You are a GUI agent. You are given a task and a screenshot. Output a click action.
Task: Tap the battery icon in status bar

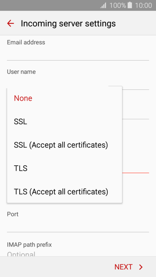[130, 5]
